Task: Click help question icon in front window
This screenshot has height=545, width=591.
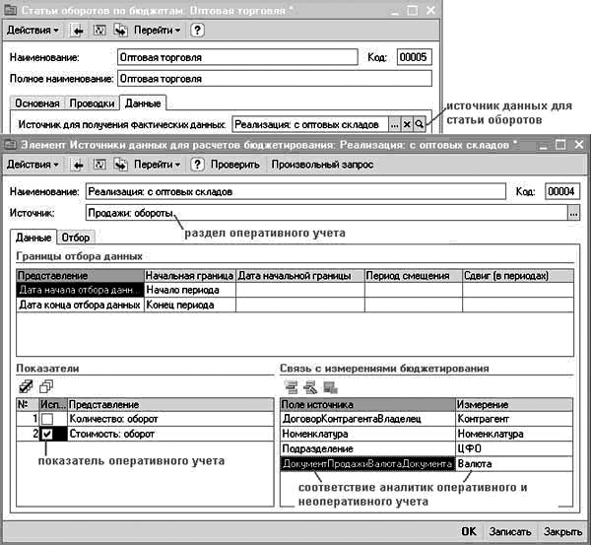Action: (197, 165)
